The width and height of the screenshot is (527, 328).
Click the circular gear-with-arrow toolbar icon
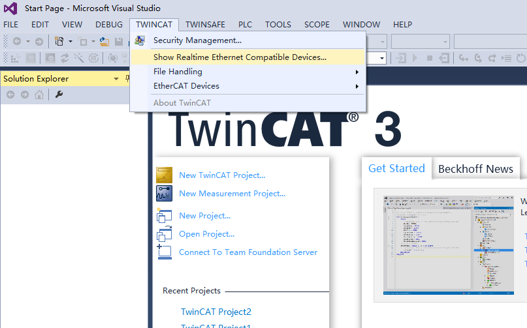pos(94,59)
